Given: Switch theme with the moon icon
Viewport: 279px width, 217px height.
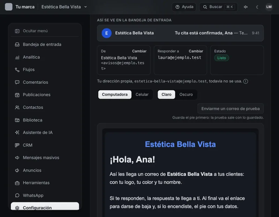Looking at the screenshot, I should pyautogui.click(x=257, y=7).
